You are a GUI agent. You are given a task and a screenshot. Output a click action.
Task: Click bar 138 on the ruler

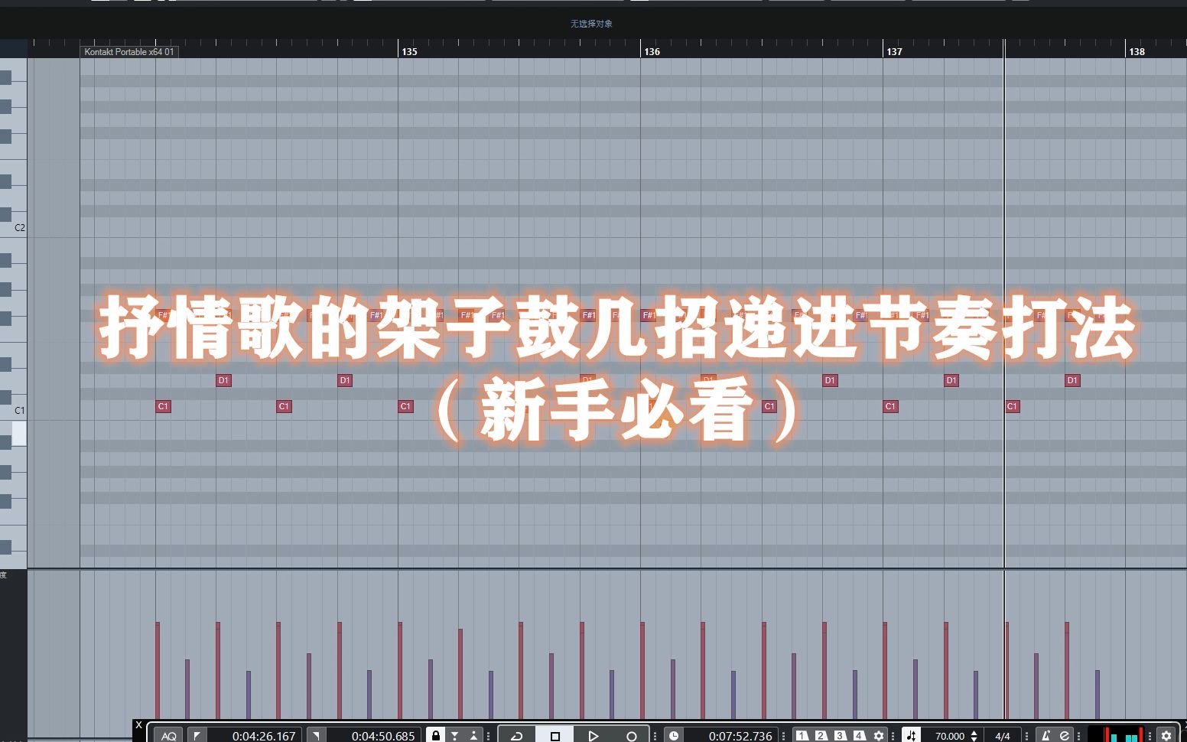click(1137, 52)
